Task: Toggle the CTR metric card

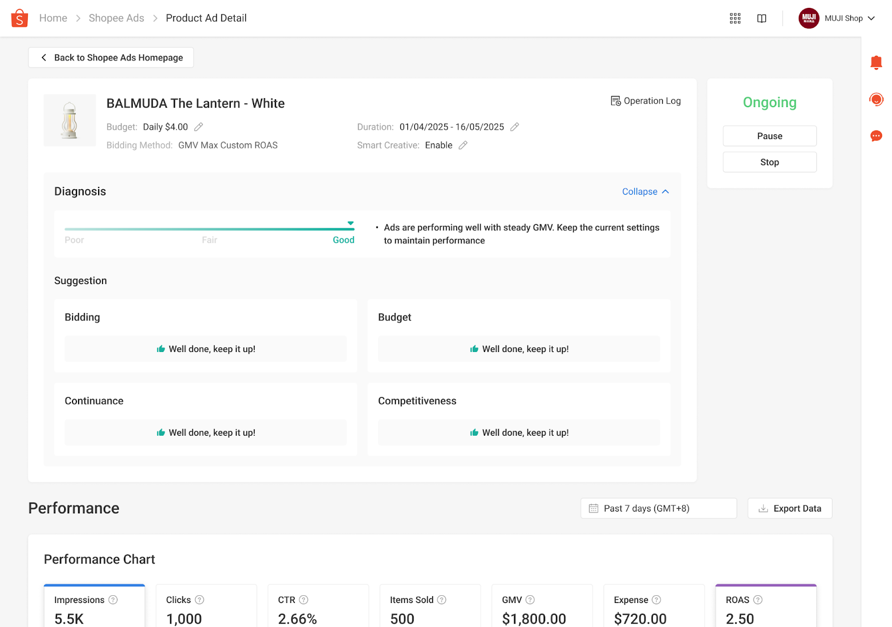Action: (318, 606)
